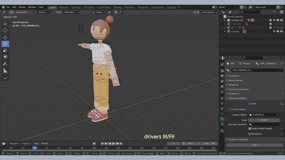Open the Render menu
The height and width of the screenshot is (160, 285).
click(x=22, y=7)
